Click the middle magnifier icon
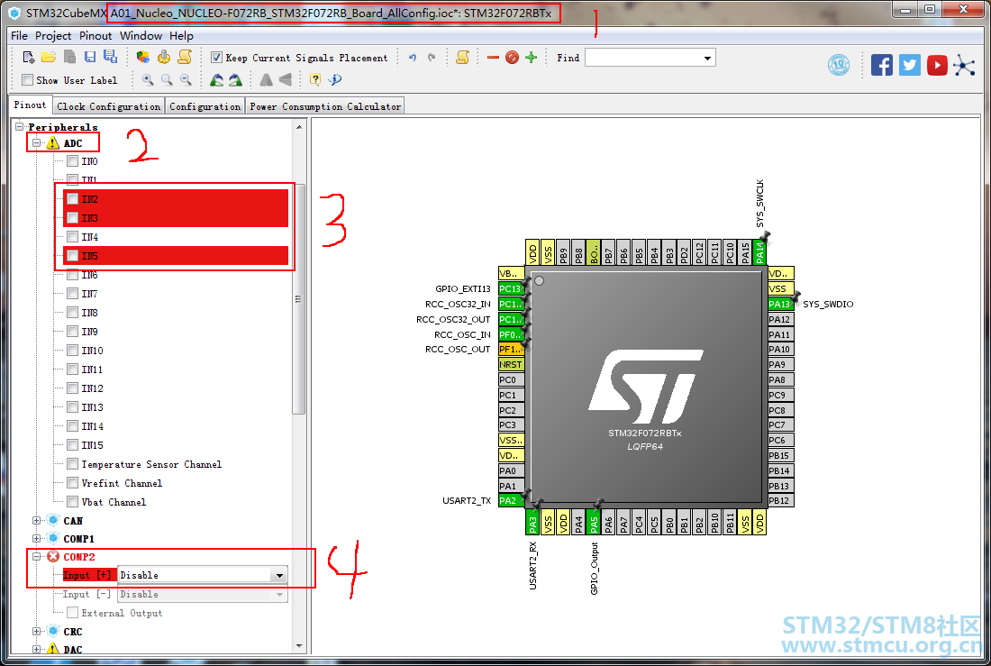This screenshot has width=991, height=666. (x=167, y=79)
